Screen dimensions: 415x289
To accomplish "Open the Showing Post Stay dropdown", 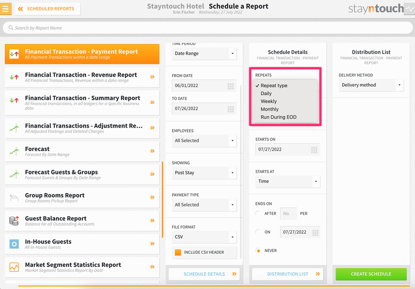I will coord(204,173).
